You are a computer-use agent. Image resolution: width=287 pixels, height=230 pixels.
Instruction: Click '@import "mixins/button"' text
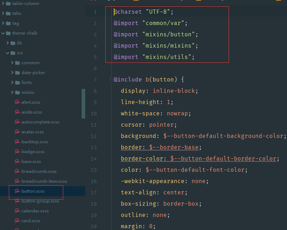pos(156,35)
